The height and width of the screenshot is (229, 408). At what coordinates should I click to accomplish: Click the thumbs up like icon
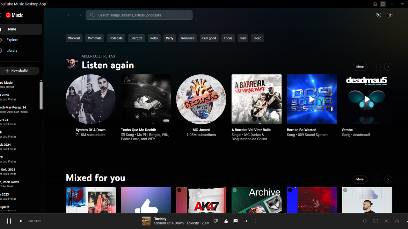click(226, 221)
